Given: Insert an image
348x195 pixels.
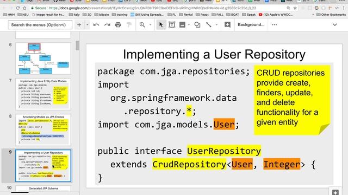Looking at the screenshot, I should click(182, 25).
